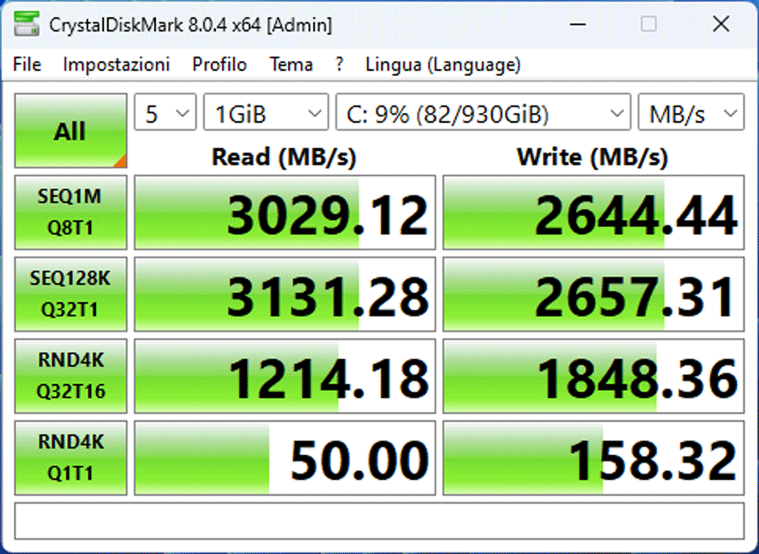759x554 pixels.
Task: Select the 50.00 read result
Action: tap(285, 458)
